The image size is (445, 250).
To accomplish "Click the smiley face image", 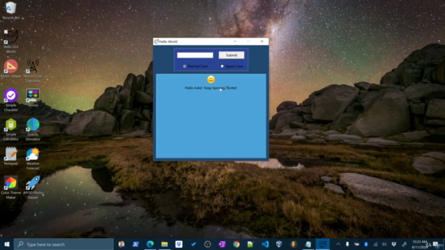I will coord(211,79).
